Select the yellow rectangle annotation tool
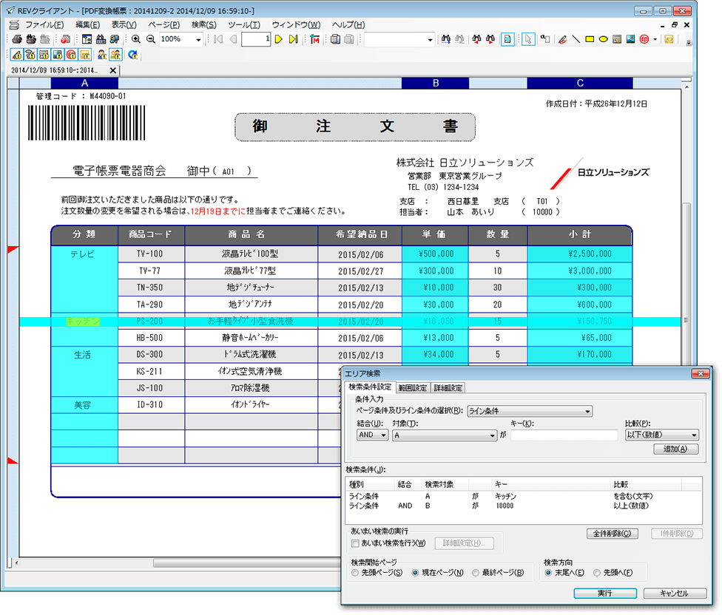Viewport: 722px width, 615px height. click(x=590, y=39)
